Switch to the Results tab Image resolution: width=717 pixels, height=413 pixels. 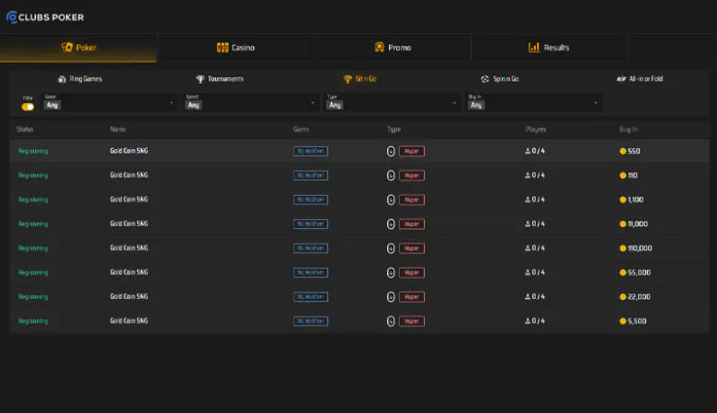(549, 48)
